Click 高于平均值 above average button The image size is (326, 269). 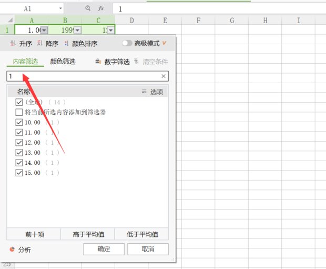tap(87, 234)
